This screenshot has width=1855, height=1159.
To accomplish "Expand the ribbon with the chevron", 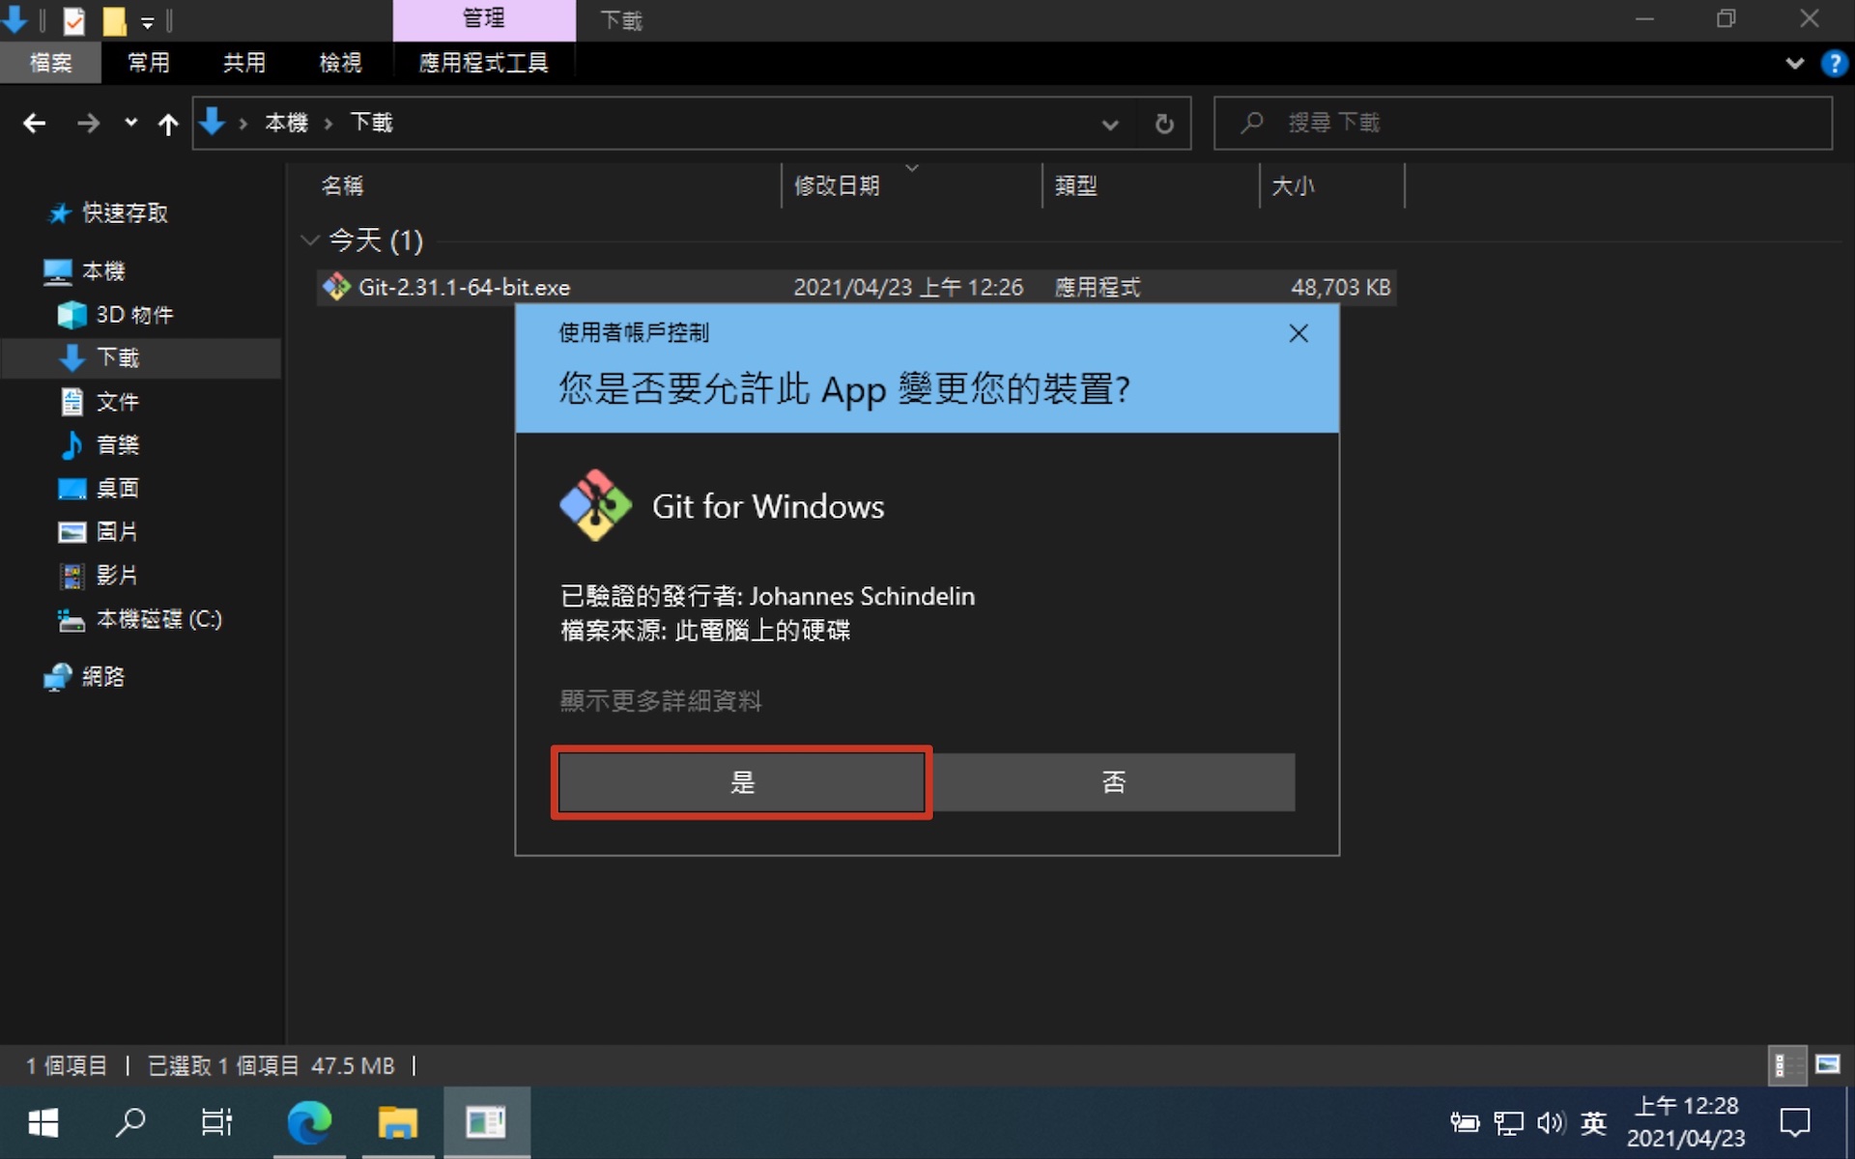I will coord(1795,64).
